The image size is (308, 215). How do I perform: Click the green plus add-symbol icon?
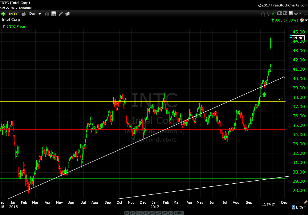pyautogui.click(x=3, y=14)
